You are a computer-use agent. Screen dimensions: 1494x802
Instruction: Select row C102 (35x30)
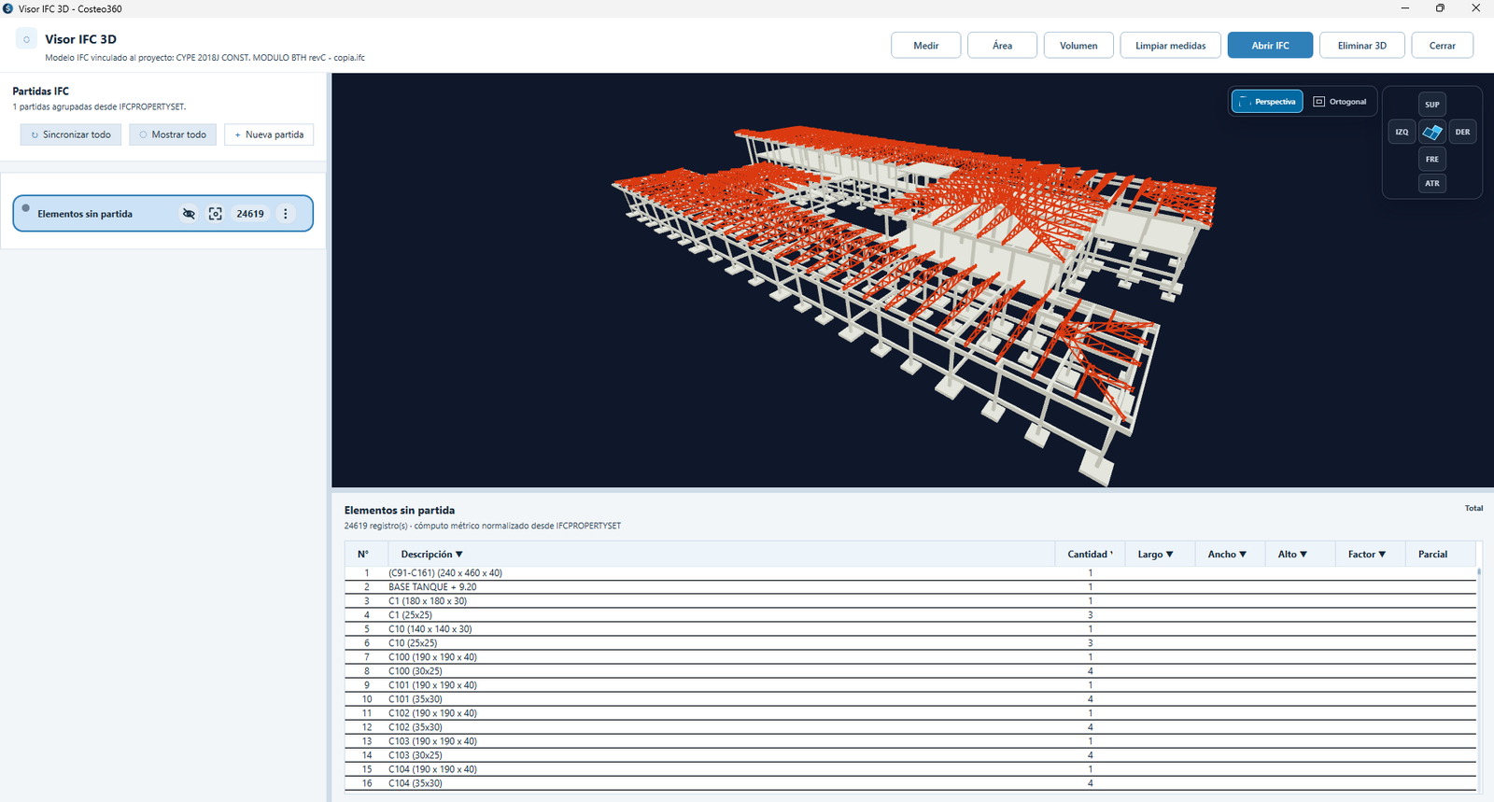click(910, 727)
